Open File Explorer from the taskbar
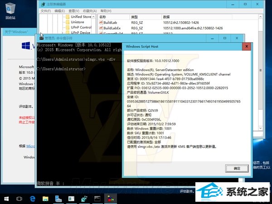 click(45, 199)
